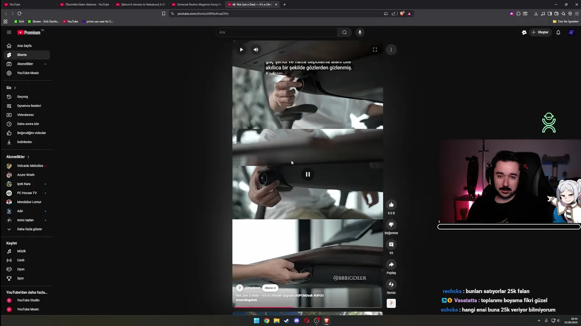Dislike the Short with Beğenme button

tap(391, 225)
